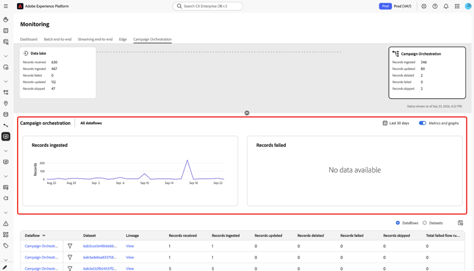The width and height of the screenshot is (474, 271).
Task: Switch to the Edge tab
Action: [123, 39]
